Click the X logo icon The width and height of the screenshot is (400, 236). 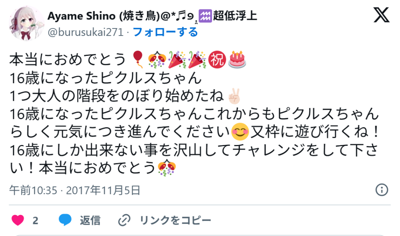(x=381, y=15)
